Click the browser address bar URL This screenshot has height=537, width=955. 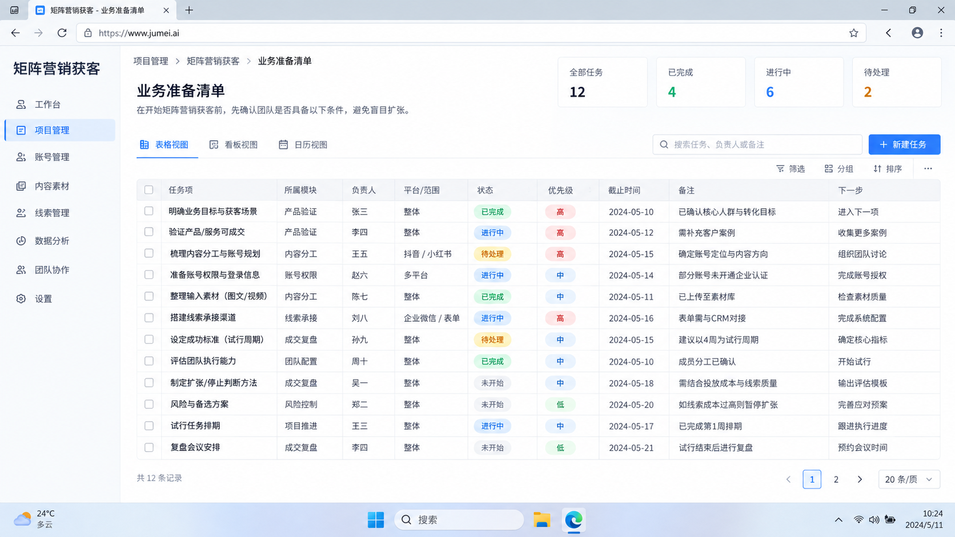click(x=139, y=33)
